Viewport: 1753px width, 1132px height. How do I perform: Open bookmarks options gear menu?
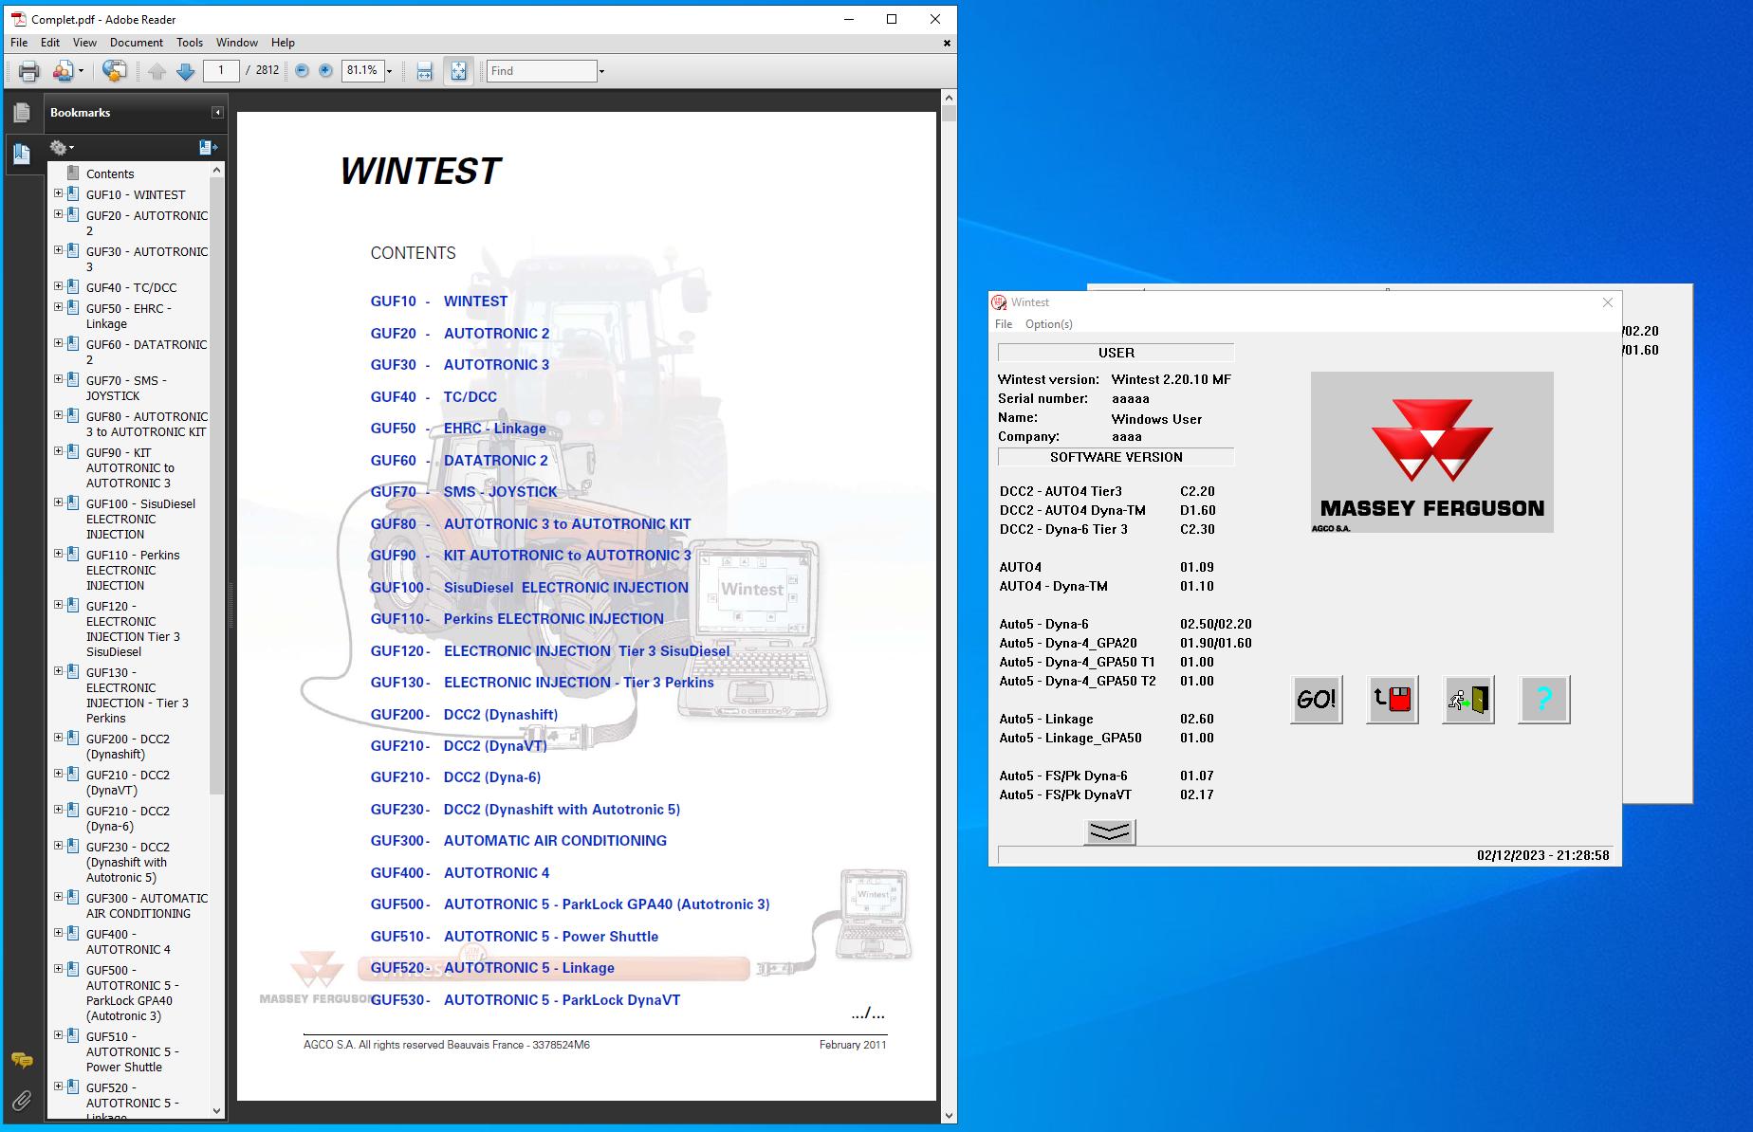[62, 148]
